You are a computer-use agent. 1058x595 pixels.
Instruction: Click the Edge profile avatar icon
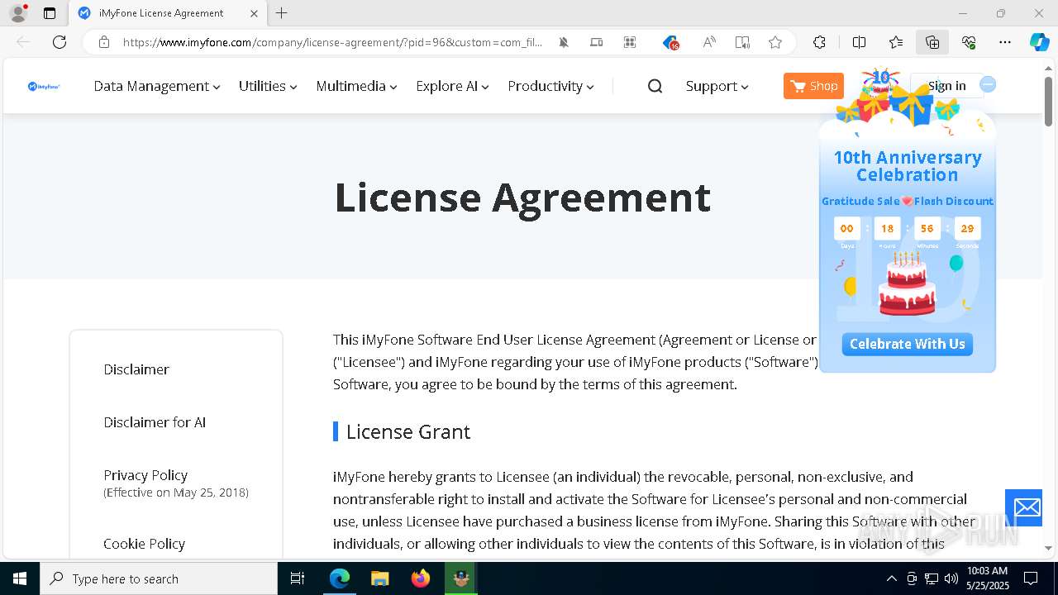[x=18, y=13]
